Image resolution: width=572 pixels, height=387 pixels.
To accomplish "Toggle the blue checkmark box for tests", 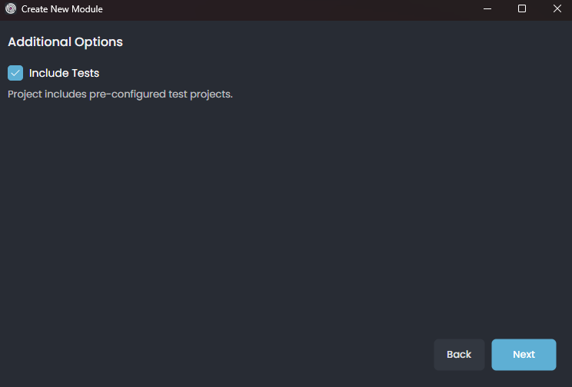I will point(15,73).
